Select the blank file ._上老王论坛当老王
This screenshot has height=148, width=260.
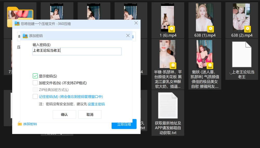tap(242, 60)
